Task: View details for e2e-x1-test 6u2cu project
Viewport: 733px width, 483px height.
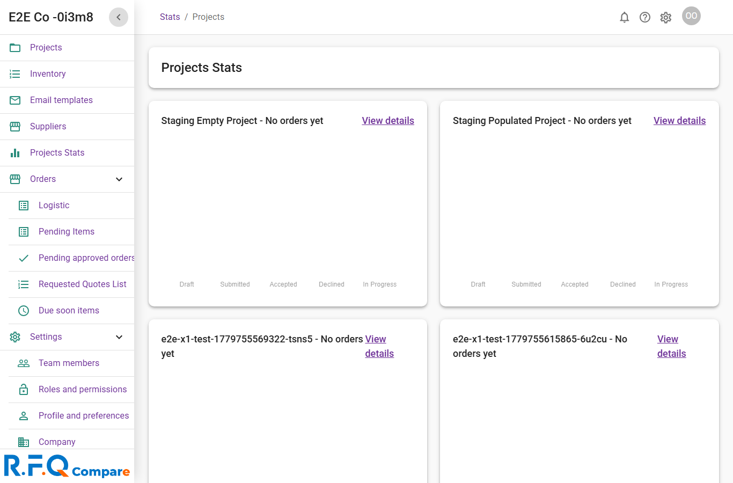Action: [x=671, y=346]
